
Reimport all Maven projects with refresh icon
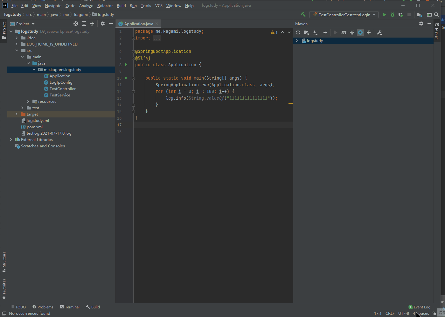[x=298, y=32]
